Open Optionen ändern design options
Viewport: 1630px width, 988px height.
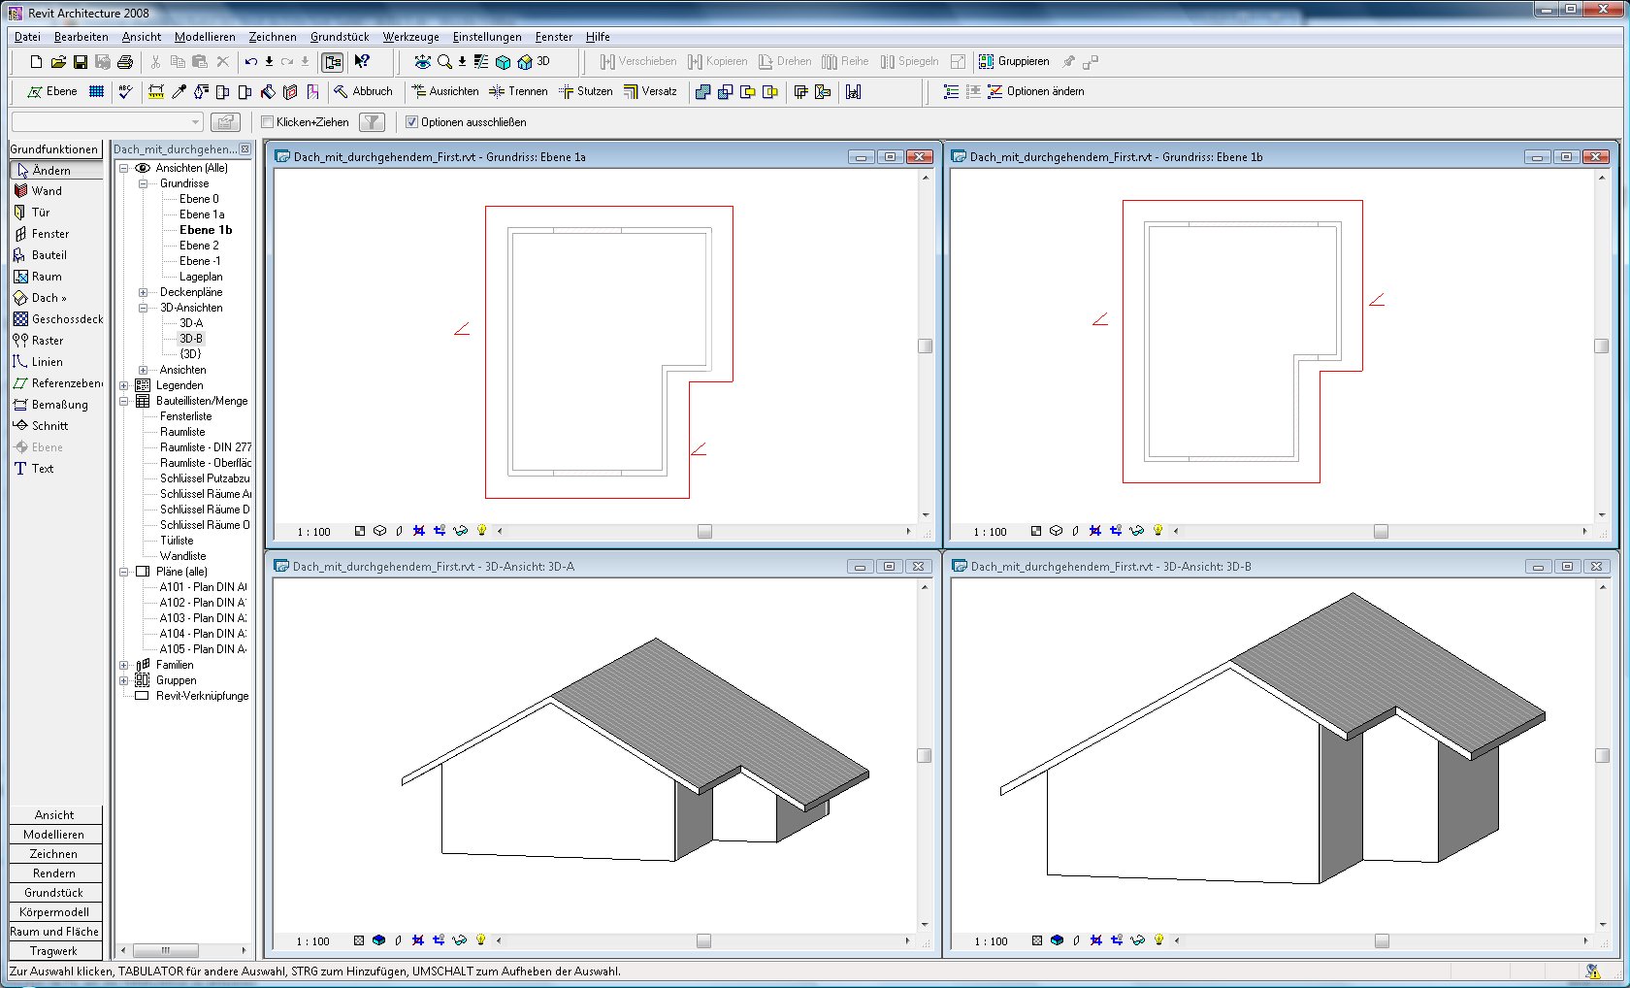(1036, 91)
